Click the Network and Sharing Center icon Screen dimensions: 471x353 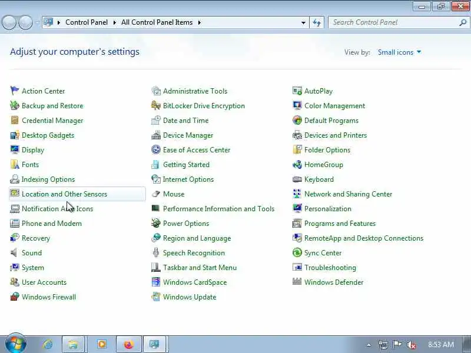point(297,194)
